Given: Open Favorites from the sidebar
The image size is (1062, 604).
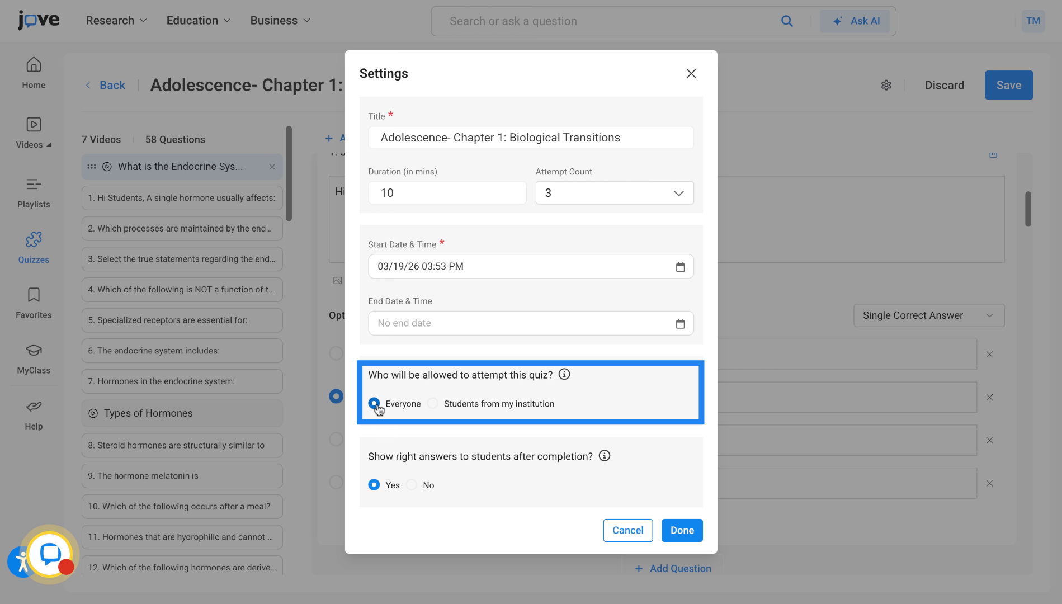Looking at the screenshot, I should coord(34,303).
